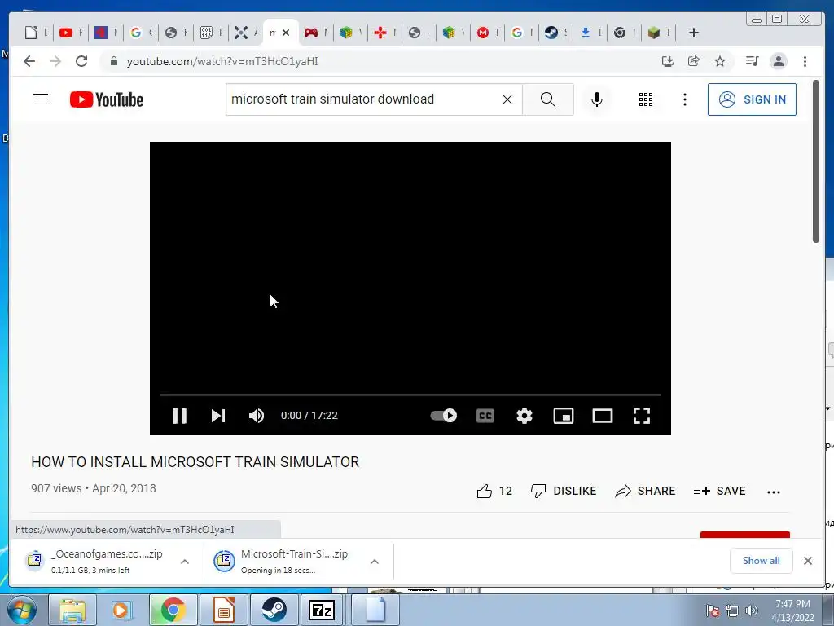834x626 pixels.
Task: Open a new browser tab
Action: [x=694, y=33]
